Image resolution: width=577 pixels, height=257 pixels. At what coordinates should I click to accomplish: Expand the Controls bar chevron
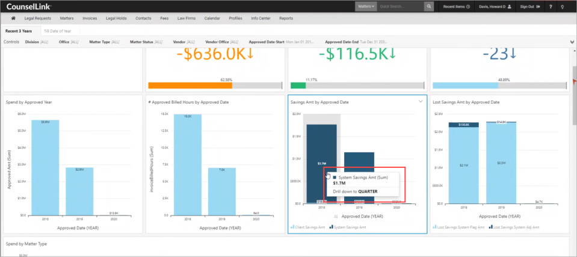[572, 42]
